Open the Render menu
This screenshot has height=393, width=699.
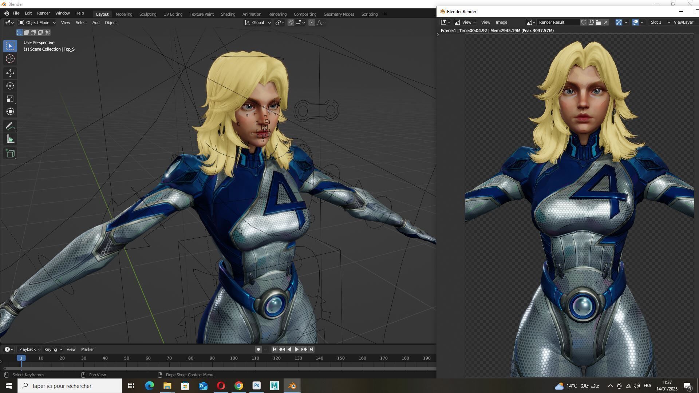[x=43, y=13]
